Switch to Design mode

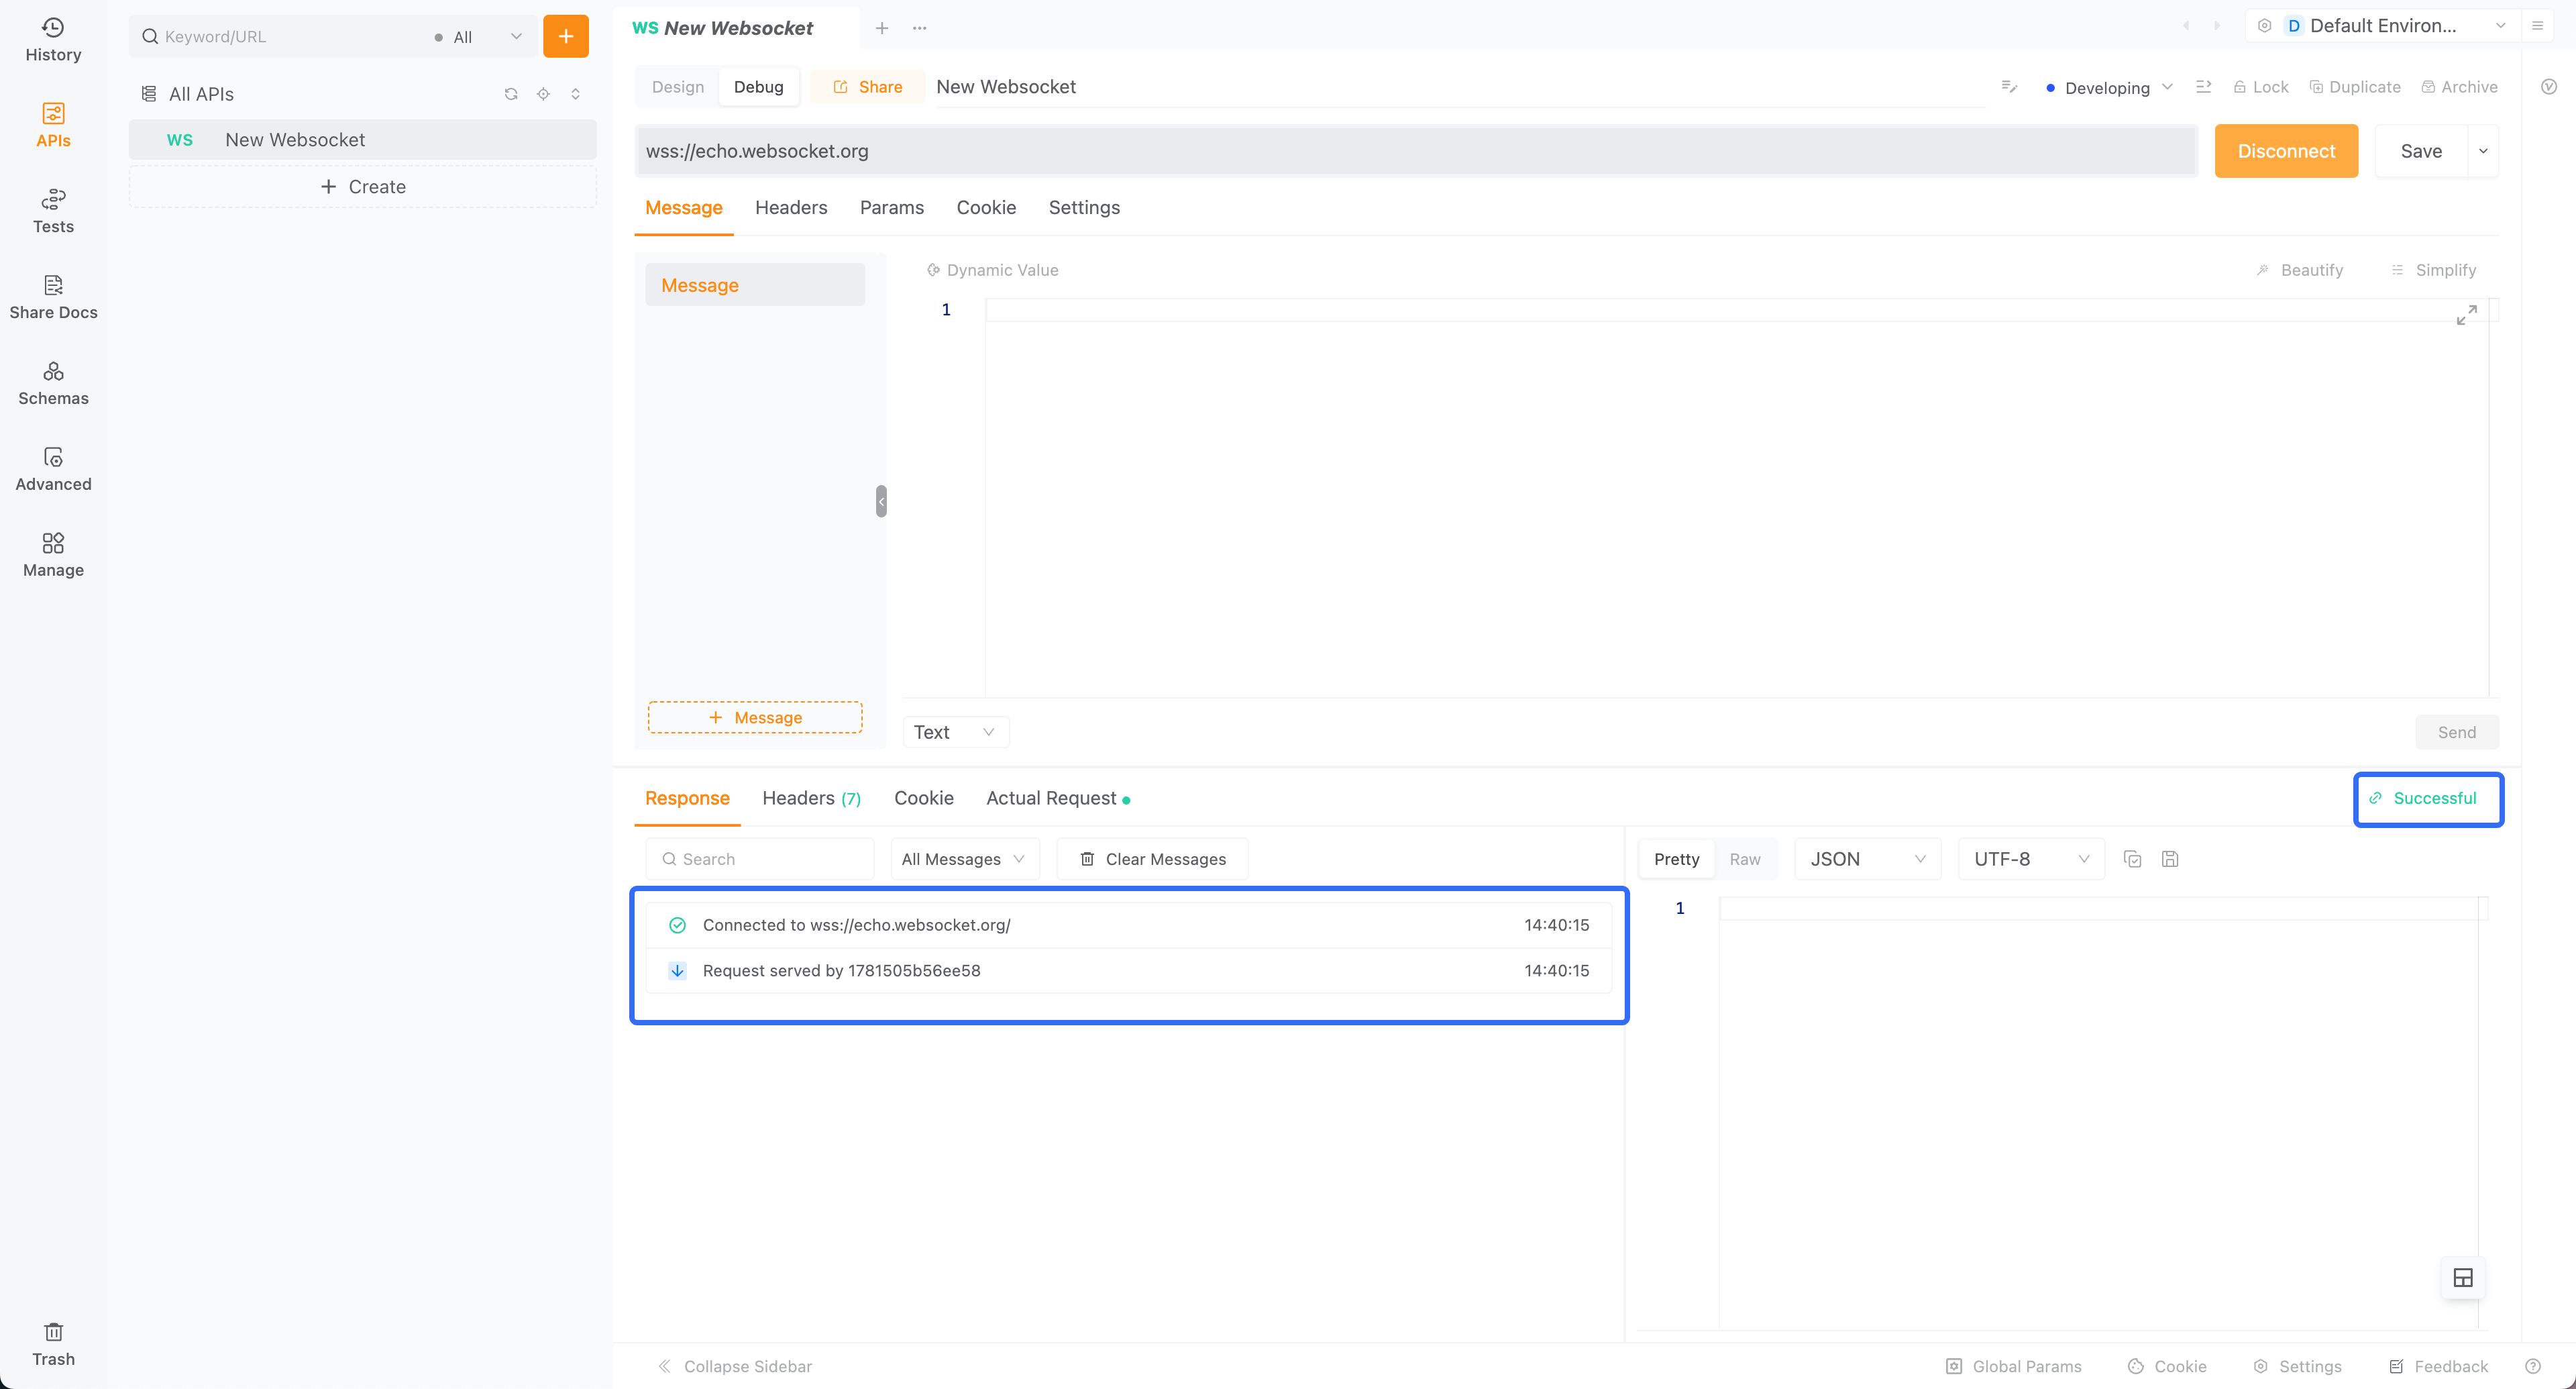[678, 87]
